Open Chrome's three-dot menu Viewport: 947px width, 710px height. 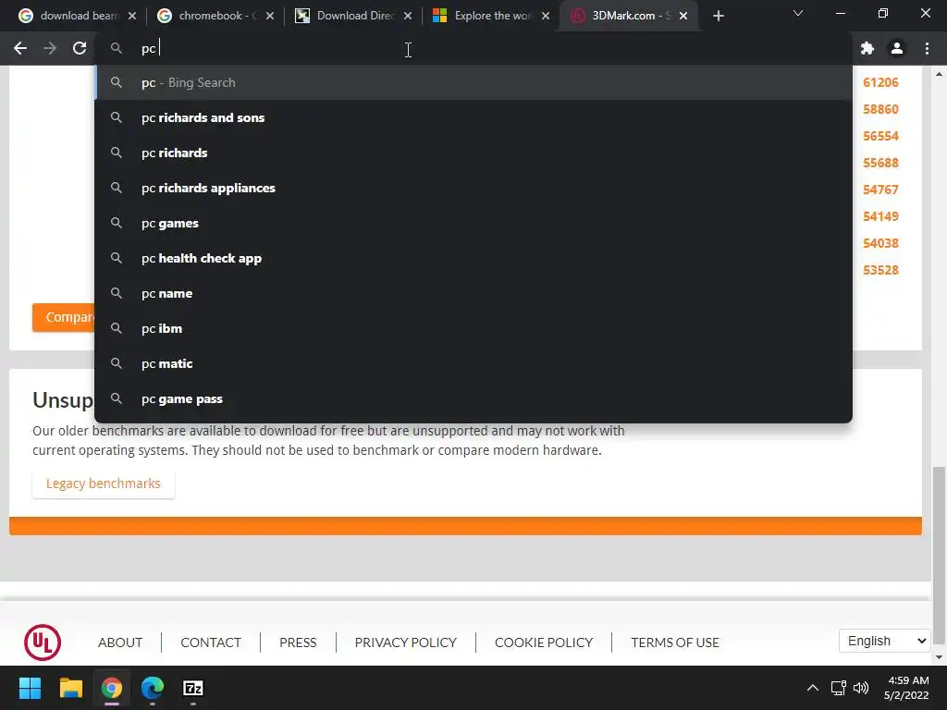pyautogui.click(x=927, y=48)
